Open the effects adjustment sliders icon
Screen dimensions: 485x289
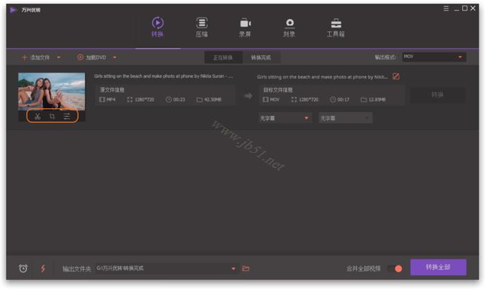coord(67,116)
